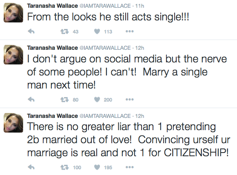237x175 pixels.
Task: Click profile avatar on the first tweet
Action: [13, 13]
